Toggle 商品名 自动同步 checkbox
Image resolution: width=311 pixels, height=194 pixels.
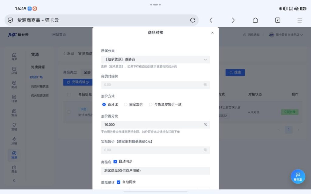click(115, 162)
